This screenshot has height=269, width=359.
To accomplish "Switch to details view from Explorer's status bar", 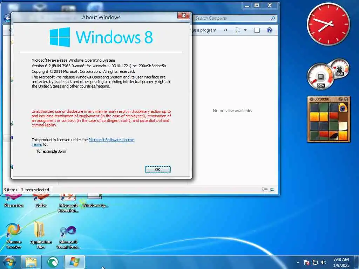I will click(265, 190).
